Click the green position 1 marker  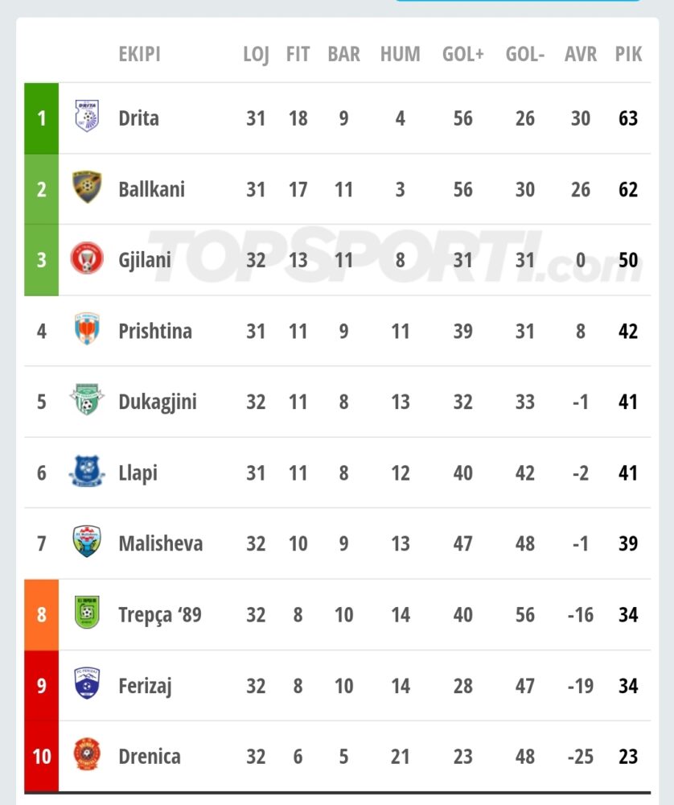click(x=42, y=118)
